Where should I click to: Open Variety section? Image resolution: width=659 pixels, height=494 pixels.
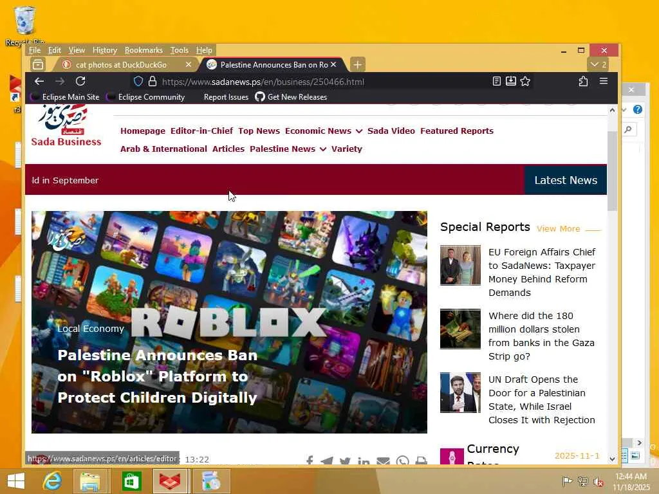pos(347,149)
